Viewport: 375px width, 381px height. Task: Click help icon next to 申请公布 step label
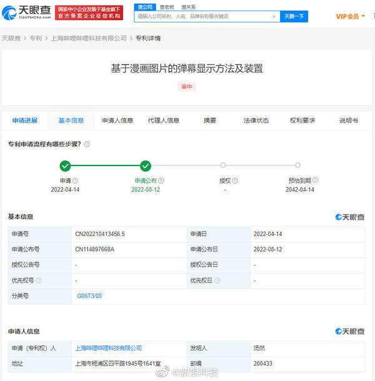161,181
